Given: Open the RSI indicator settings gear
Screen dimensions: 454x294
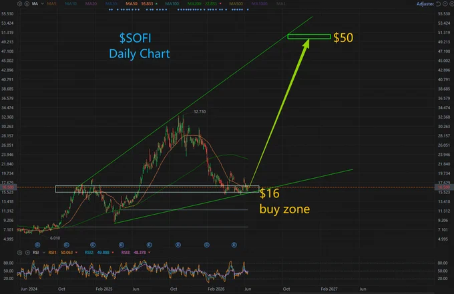Looking at the screenshot, I should pyautogui.click(x=19, y=253).
